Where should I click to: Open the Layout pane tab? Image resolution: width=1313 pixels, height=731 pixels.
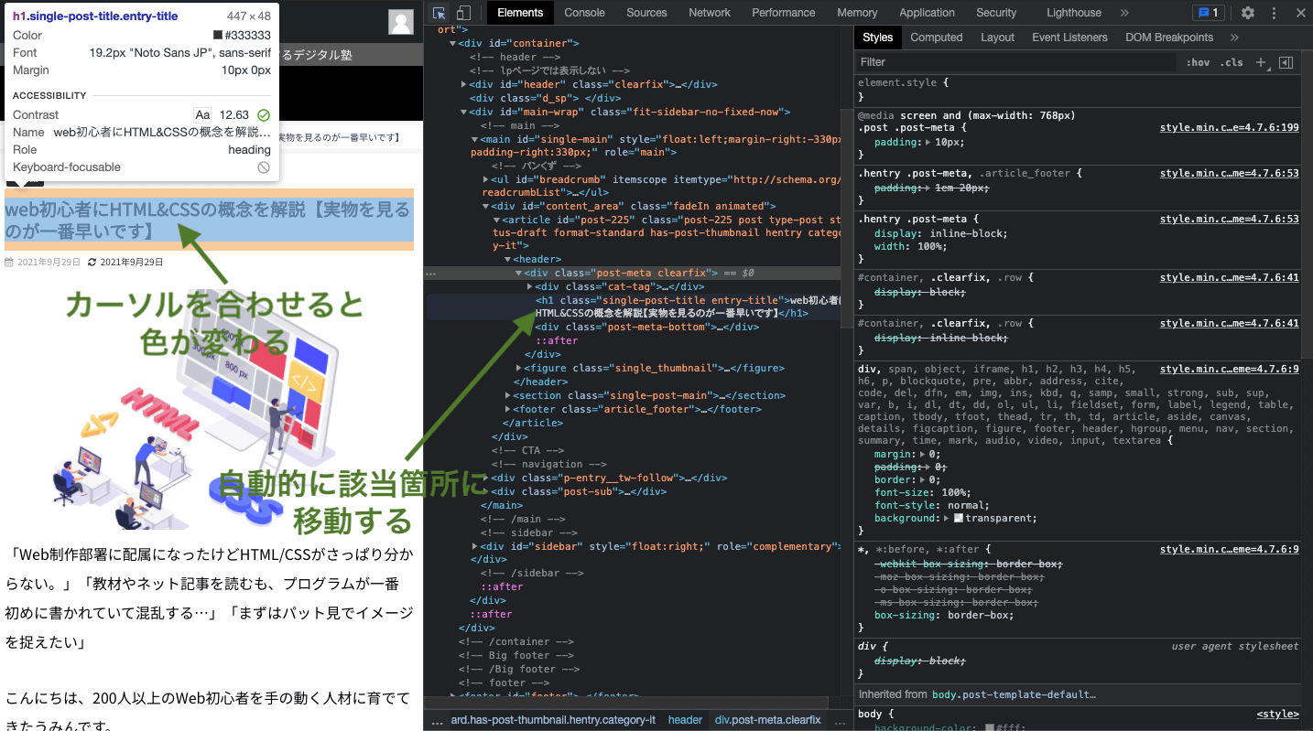tap(997, 38)
